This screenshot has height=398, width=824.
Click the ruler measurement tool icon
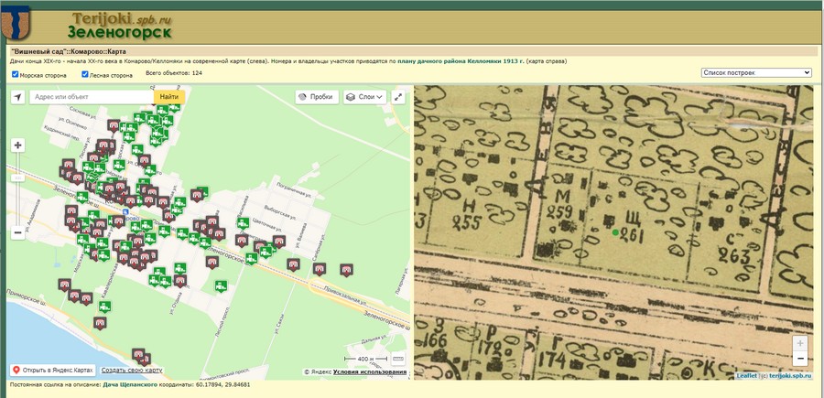point(397,359)
